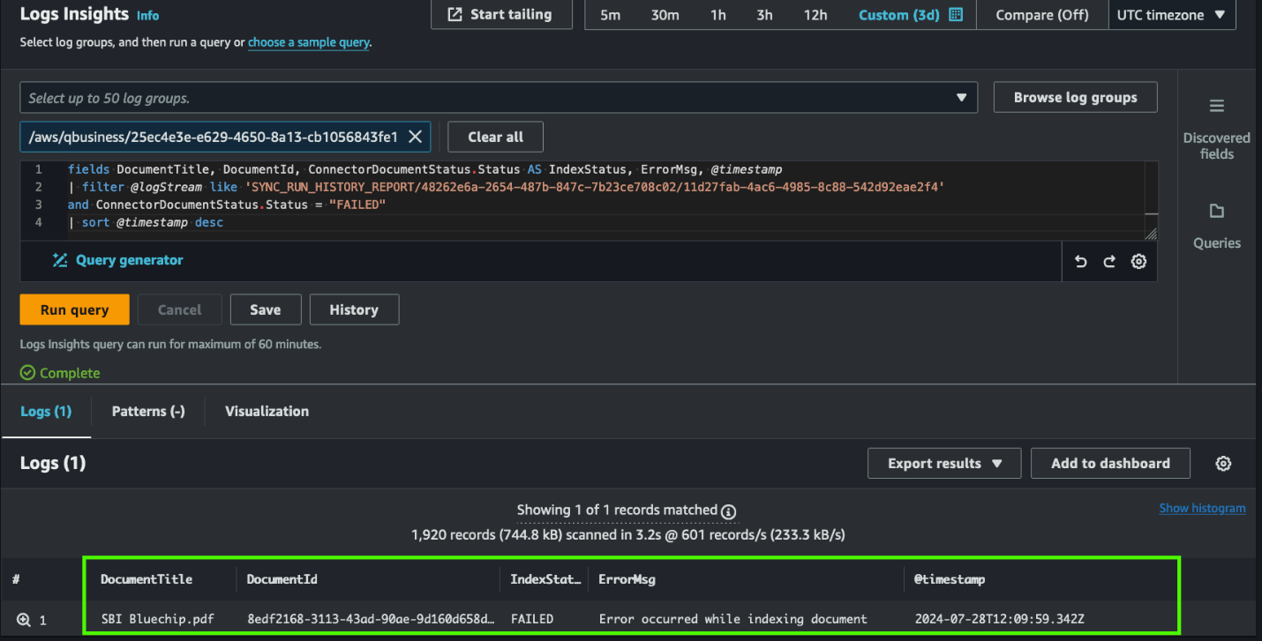Open query editor settings gear
The height and width of the screenshot is (641, 1262).
coord(1138,262)
